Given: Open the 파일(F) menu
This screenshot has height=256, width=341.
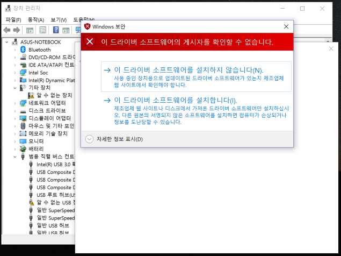Looking at the screenshot, I should coord(13,20).
